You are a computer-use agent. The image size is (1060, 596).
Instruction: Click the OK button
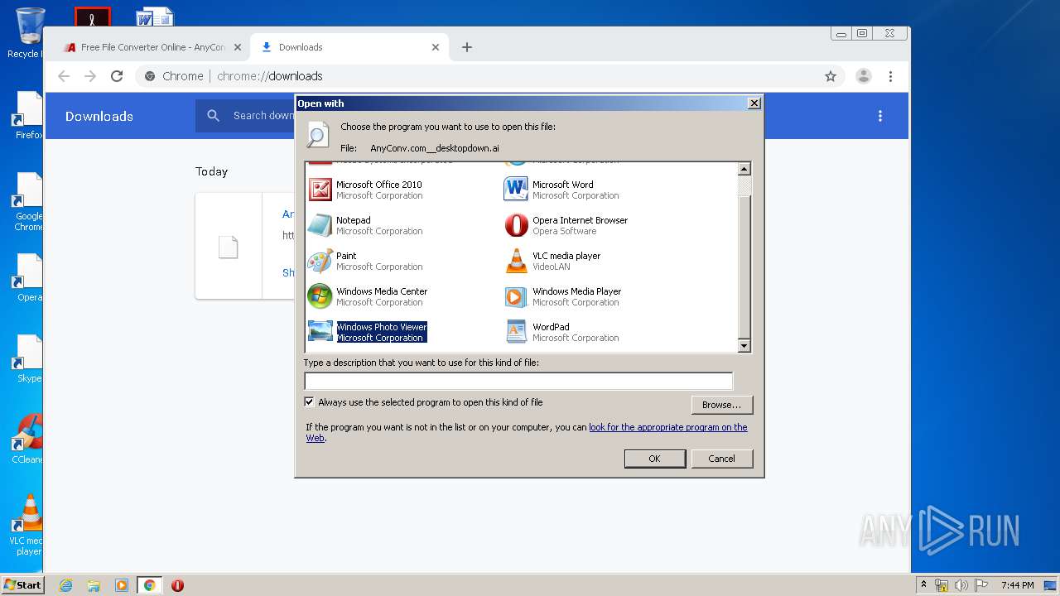pos(654,459)
